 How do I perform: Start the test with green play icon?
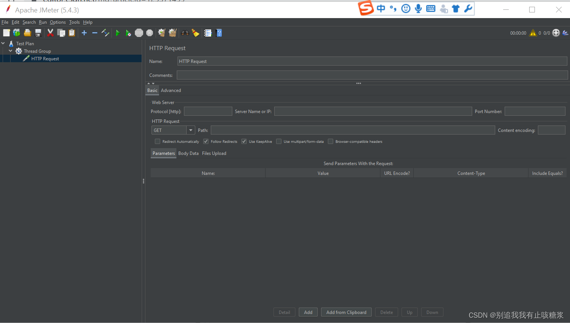pyautogui.click(x=118, y=33)
